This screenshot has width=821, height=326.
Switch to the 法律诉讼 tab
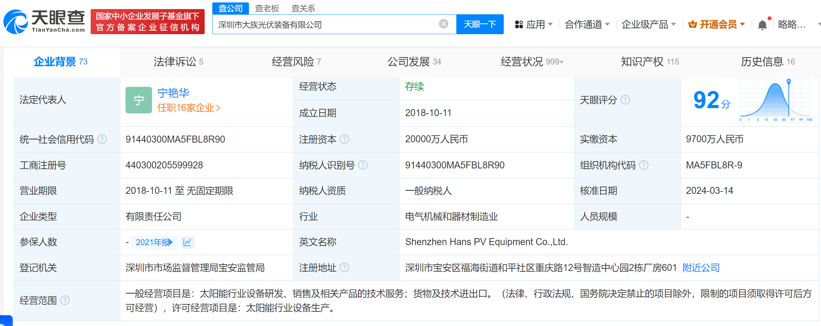pyautogui.click(x=178, y=62)
